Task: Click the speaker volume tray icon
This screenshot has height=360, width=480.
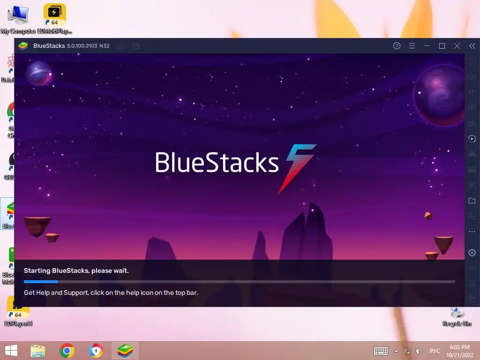Action: tap(419, 351)
